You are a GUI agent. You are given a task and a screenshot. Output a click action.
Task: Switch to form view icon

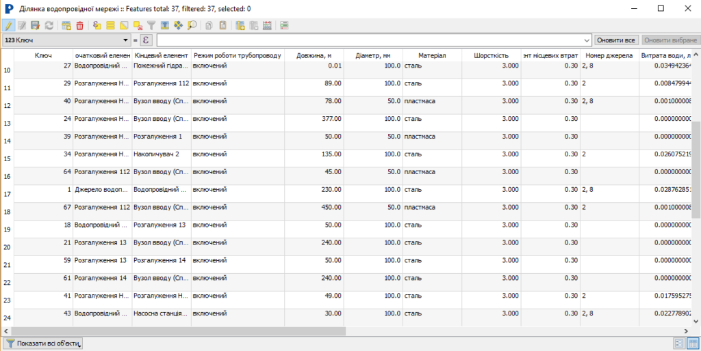680,343
